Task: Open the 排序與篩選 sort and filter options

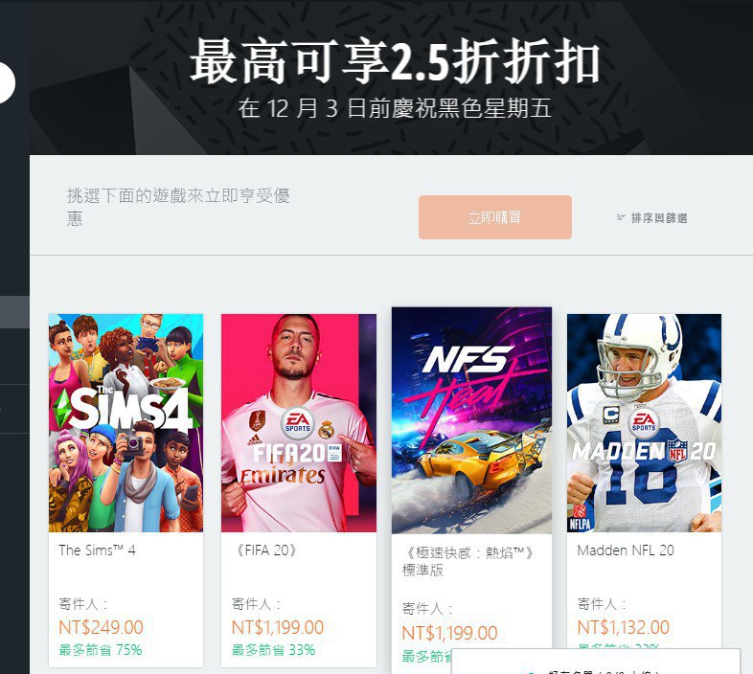Action: [x=652, y=218]
